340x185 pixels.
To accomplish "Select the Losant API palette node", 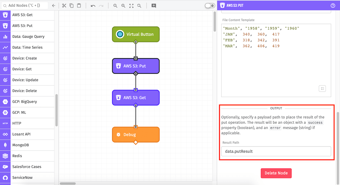I will pos(27,134).
